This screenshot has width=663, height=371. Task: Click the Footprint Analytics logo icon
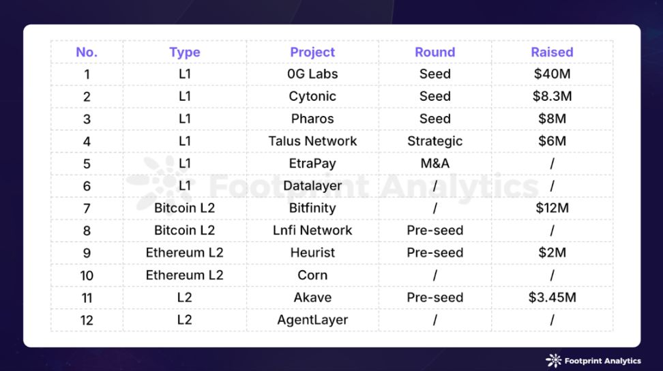(x=554, y=361)
